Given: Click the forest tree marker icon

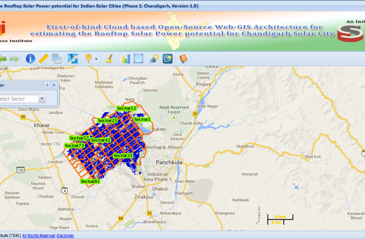Looking at the screenshot, I should (x=174, y=118).
